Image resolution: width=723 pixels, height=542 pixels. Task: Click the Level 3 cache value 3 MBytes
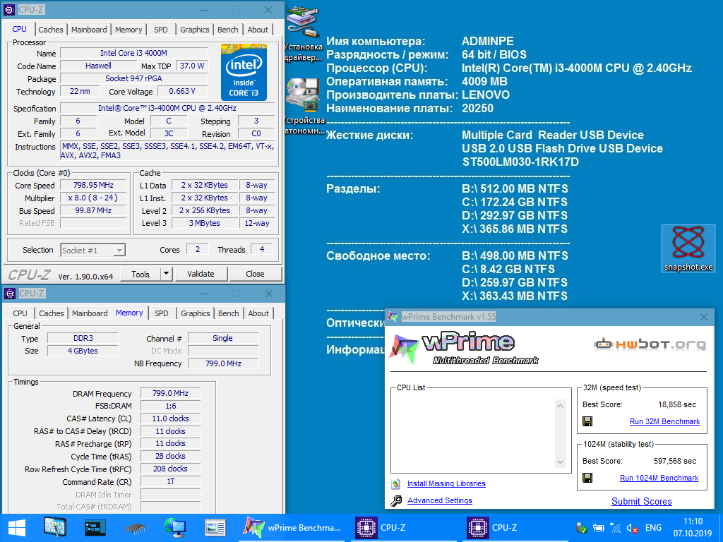point(204,223)
